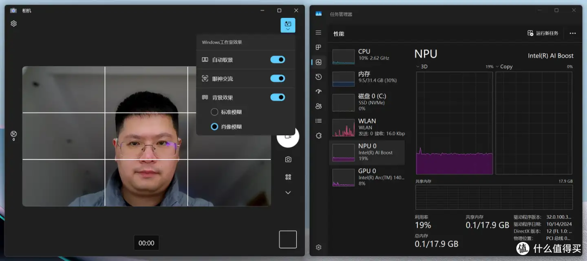Click the 总内存 0.1/17.9 GB value
Image resolution: width=587 pixels, height=261 pixels.
pyautogui.click(x=436, y=244)
